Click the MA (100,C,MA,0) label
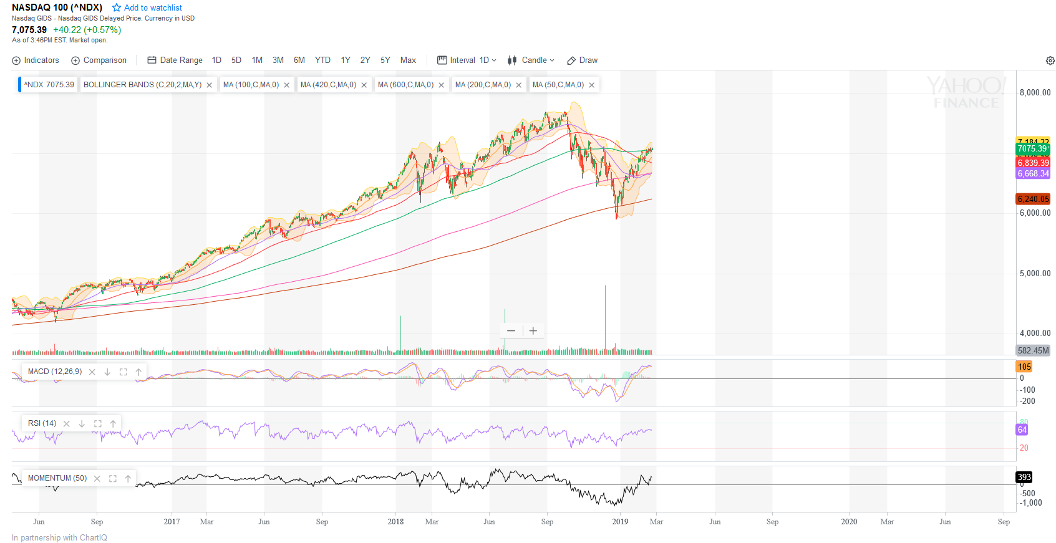Image resolution: width=1056 pixels, height=543 pixels. tap(251, 85)
